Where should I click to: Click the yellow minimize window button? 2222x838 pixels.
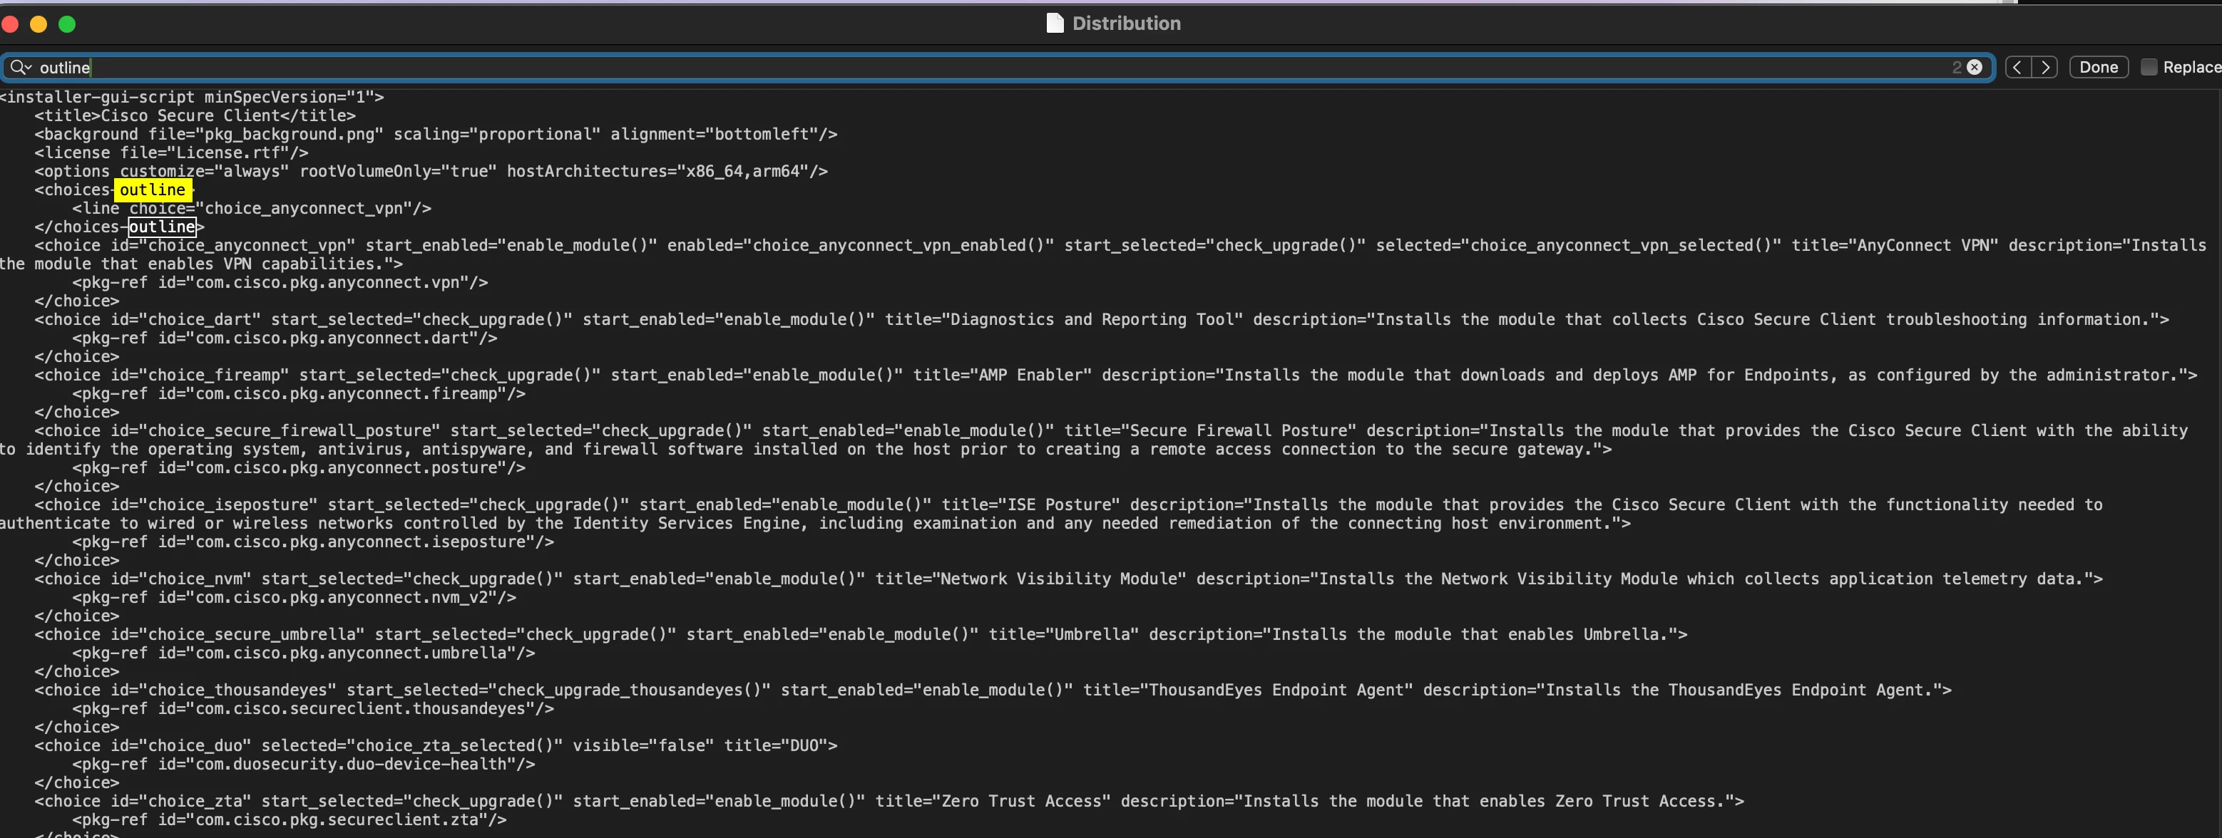(x=38, y=24)
